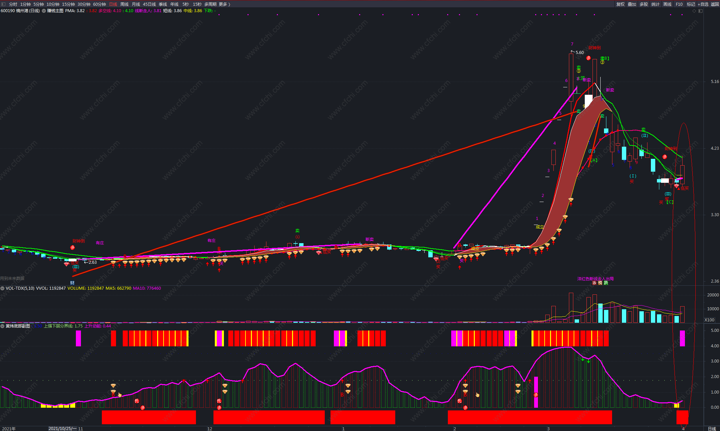The width and height of the screenshot is (720, 431).
Task: Open the 画线 drawing tool
Action: pos(667,4)
